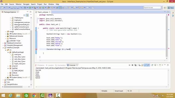Toggle Link with Editor in the Package Explorer

[x=27, y=15]
